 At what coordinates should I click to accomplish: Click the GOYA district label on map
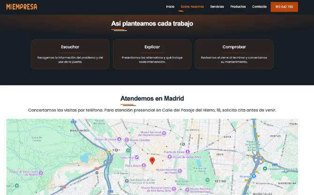(227, 137)
